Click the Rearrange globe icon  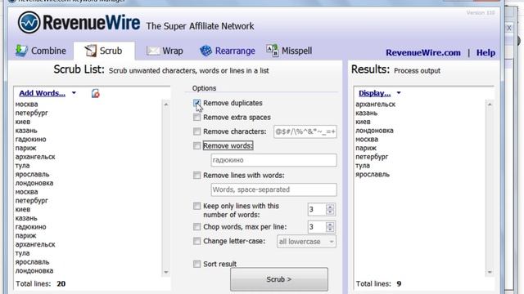pyautogui.click(x=206, y=51)
